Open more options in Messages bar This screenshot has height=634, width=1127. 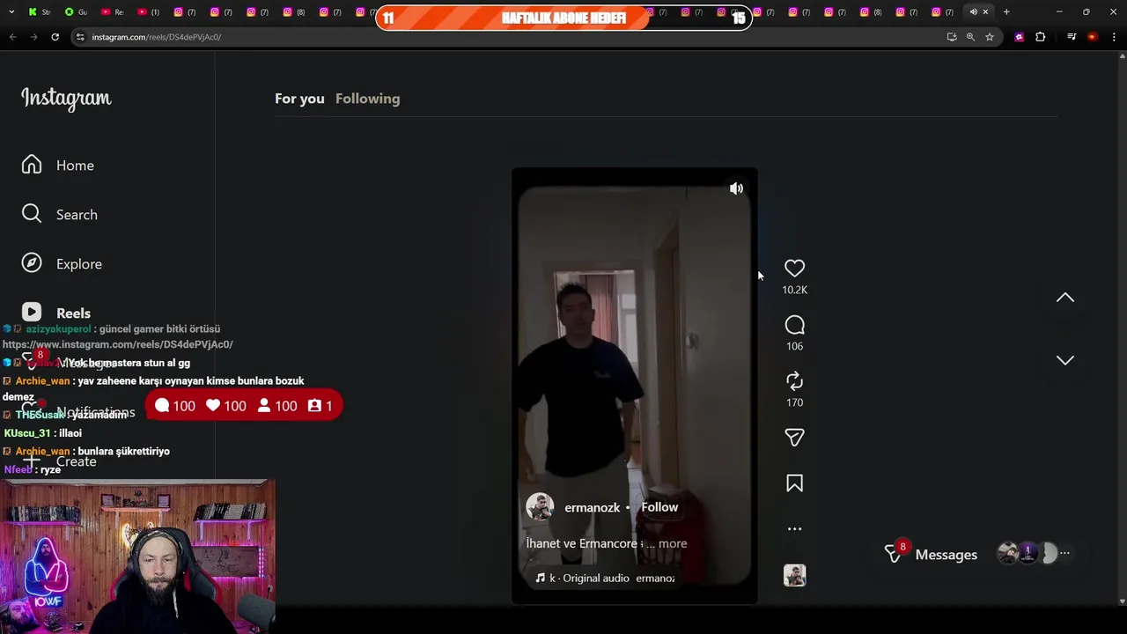pyautogui.click(x=1064, y=554)
